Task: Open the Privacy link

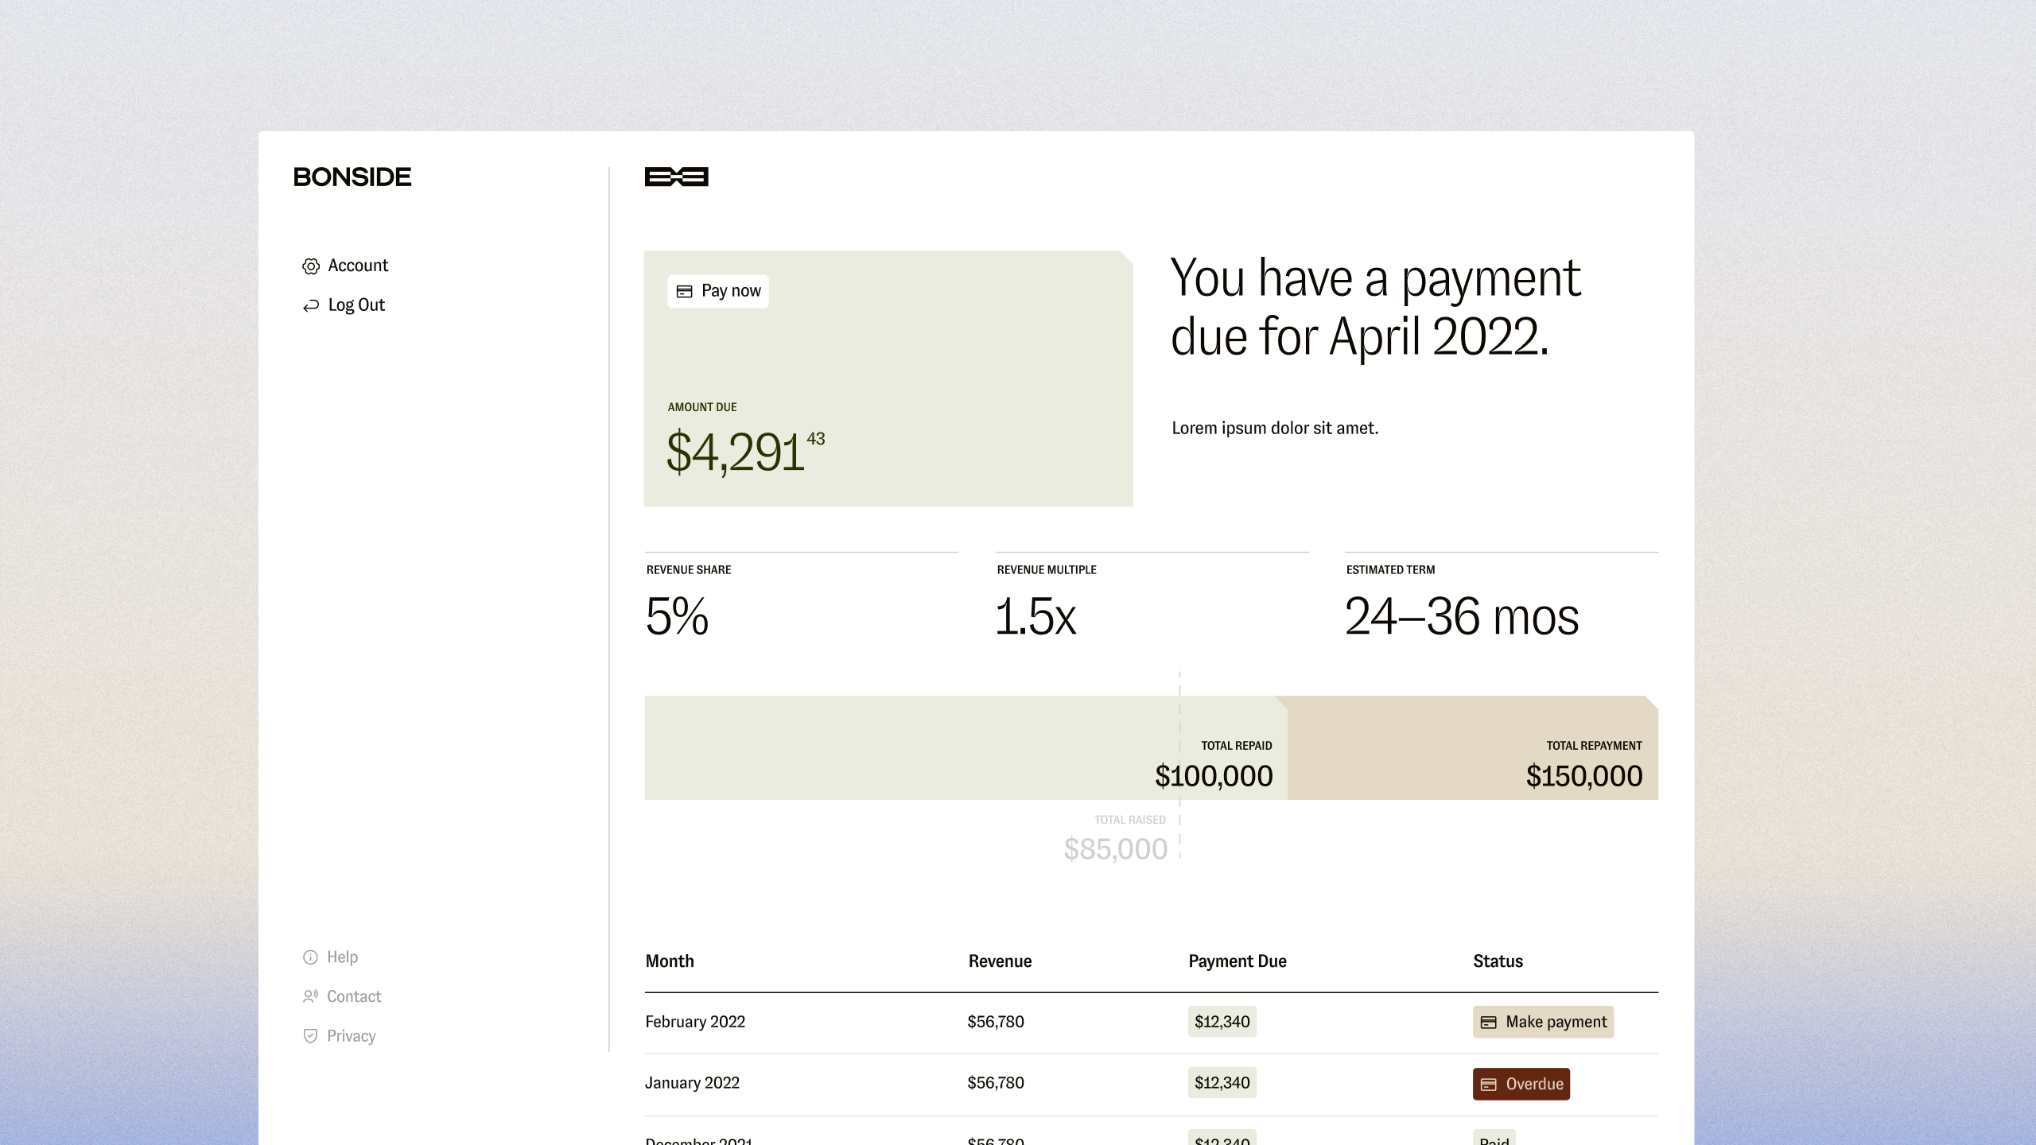Action: pyautogui.click(x=351, y=1036)
